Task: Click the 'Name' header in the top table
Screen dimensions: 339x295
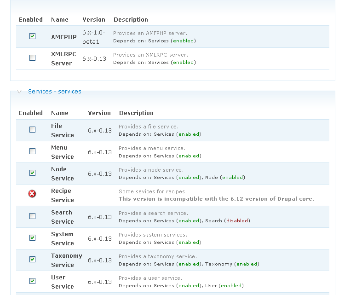Action: (x=60, y=19)
